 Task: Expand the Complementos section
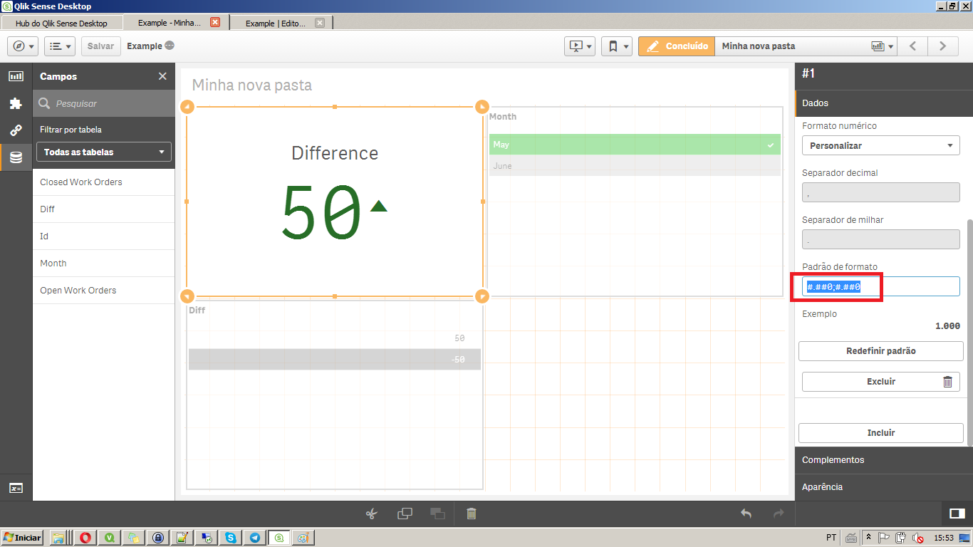coord(884,460)
